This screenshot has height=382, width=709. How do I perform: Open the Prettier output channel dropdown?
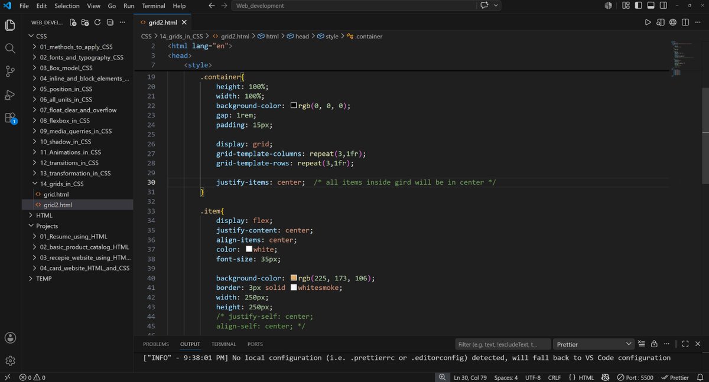[x=593, y=344]
